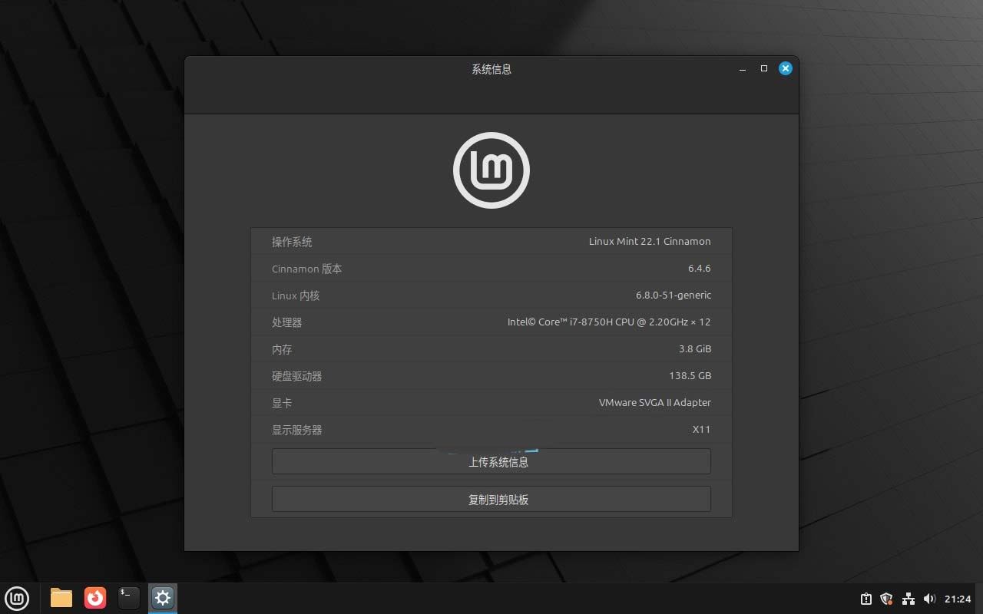The width and height of the screenshot is (983, 614).
Task: Open the Update Manager shield icon
Action: (x=886, y=599)
